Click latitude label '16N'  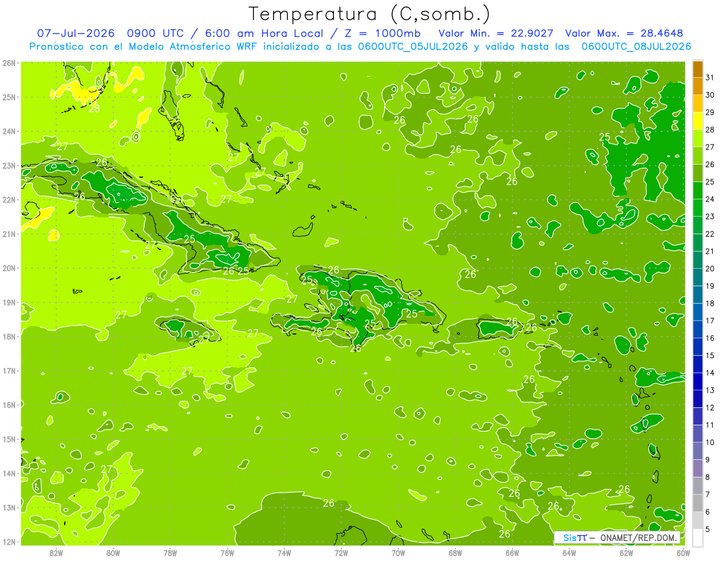pyautogui.click(x=9, y=405)
